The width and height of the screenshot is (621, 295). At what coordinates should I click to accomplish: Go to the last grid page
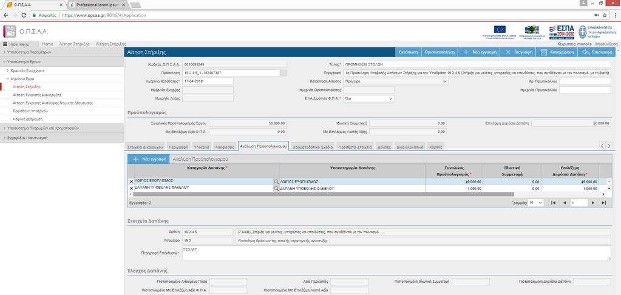pos(603,203)
